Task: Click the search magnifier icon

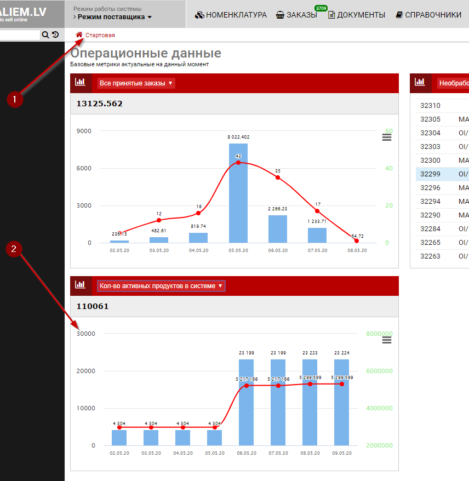Action: tap(45, 35)
